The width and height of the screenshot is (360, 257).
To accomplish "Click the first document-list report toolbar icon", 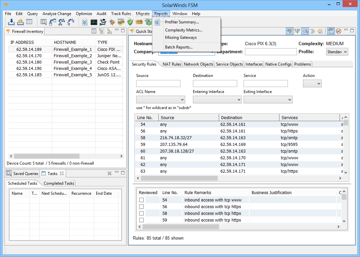I will (x=85, y=22).
